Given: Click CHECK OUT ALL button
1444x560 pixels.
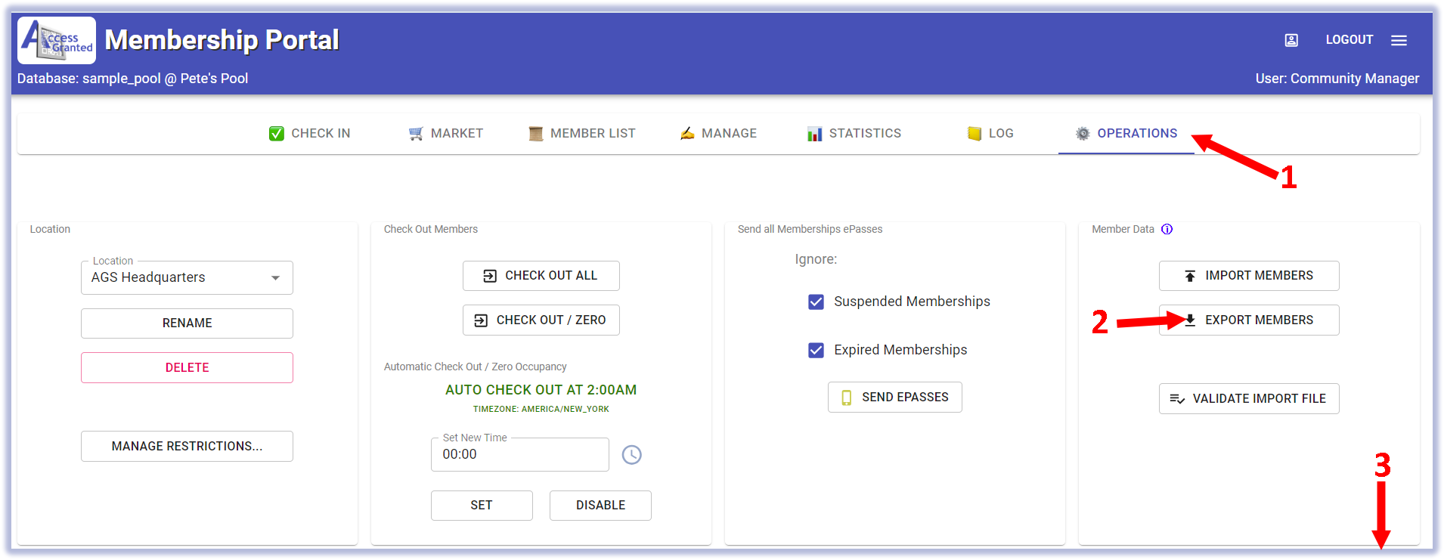Looking at the screenshot, I should (541, 276).
